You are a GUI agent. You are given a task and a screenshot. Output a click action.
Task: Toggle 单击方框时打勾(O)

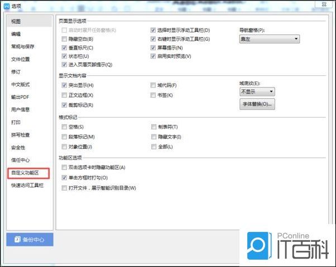[64, 178]
